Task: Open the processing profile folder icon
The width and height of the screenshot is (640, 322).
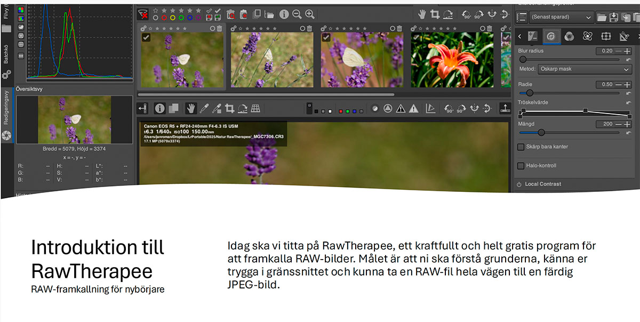Action: tap(602, 17)
